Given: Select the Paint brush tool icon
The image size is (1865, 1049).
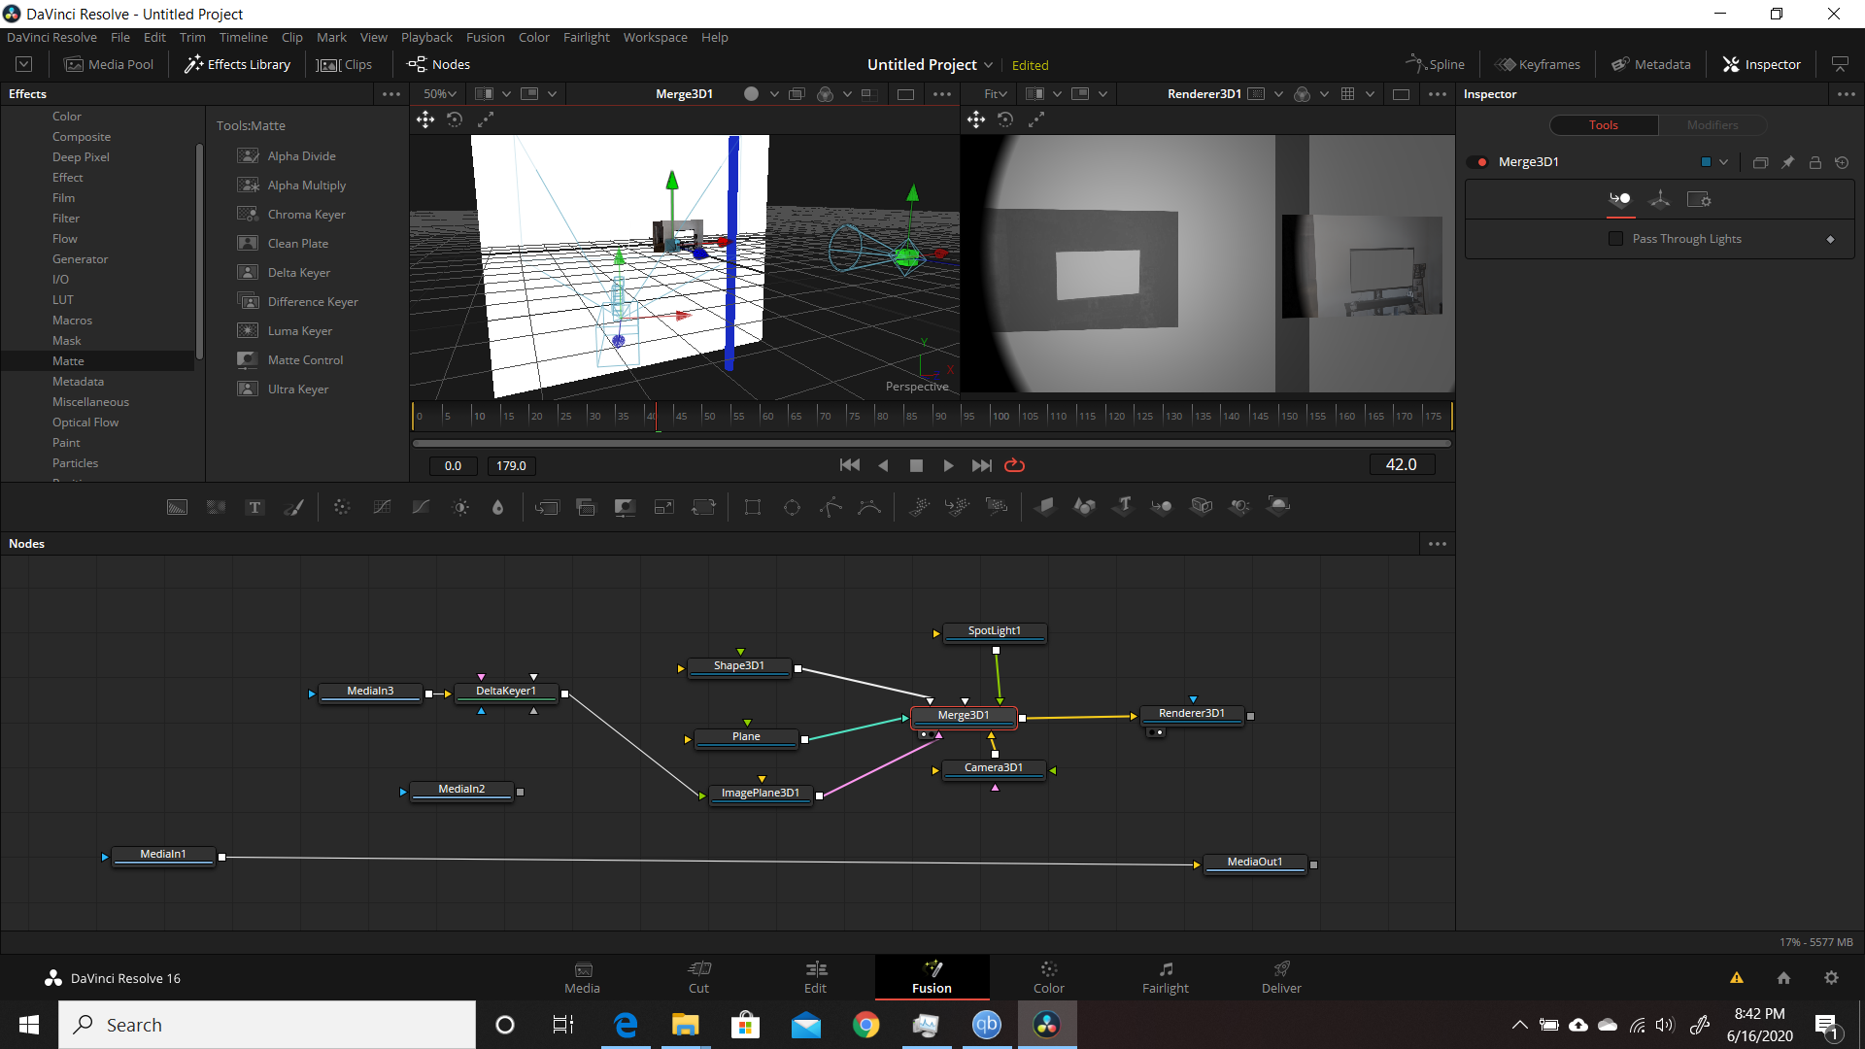Looking at the screenshot, I should pos(293,507).
